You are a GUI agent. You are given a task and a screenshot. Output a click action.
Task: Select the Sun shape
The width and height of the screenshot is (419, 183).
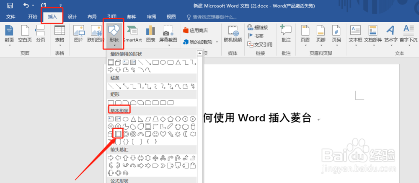(178, 133)
